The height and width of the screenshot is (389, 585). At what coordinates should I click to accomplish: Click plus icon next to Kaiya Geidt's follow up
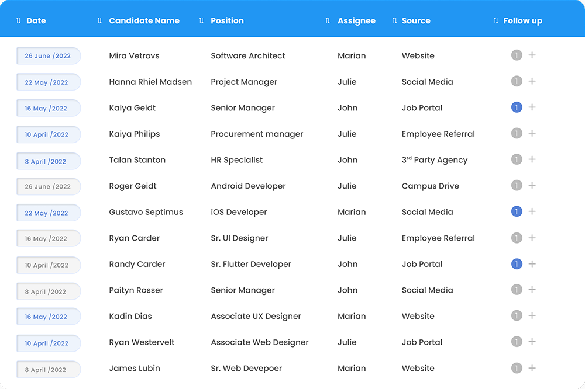pyautogui.click(x=532, y=107)
